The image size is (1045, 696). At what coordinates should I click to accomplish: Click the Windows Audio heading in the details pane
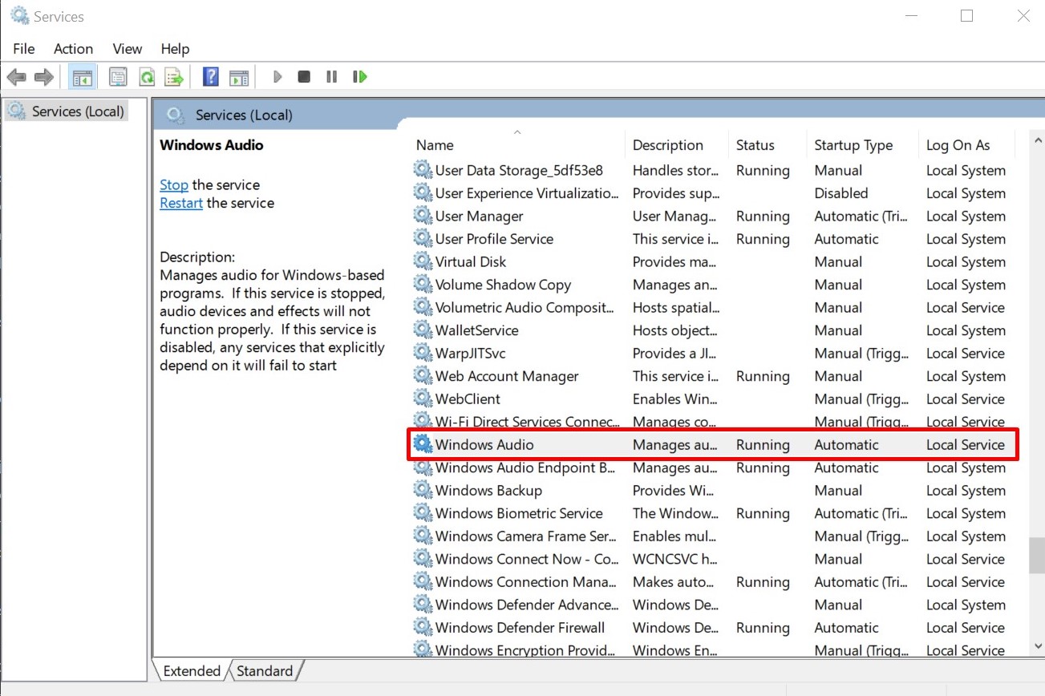pos(212,145)
